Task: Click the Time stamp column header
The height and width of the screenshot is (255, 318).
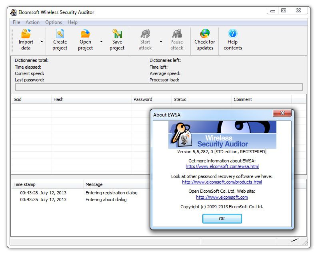Action: coord(47,184)
